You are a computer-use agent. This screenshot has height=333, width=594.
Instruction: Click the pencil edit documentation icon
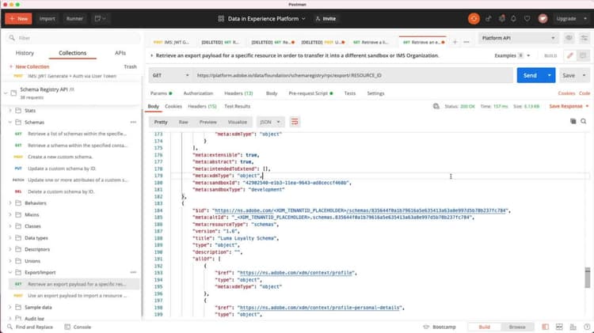click(x=569, y=55)
